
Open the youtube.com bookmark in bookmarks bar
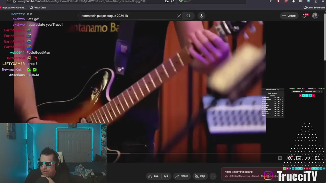point(13,8)
